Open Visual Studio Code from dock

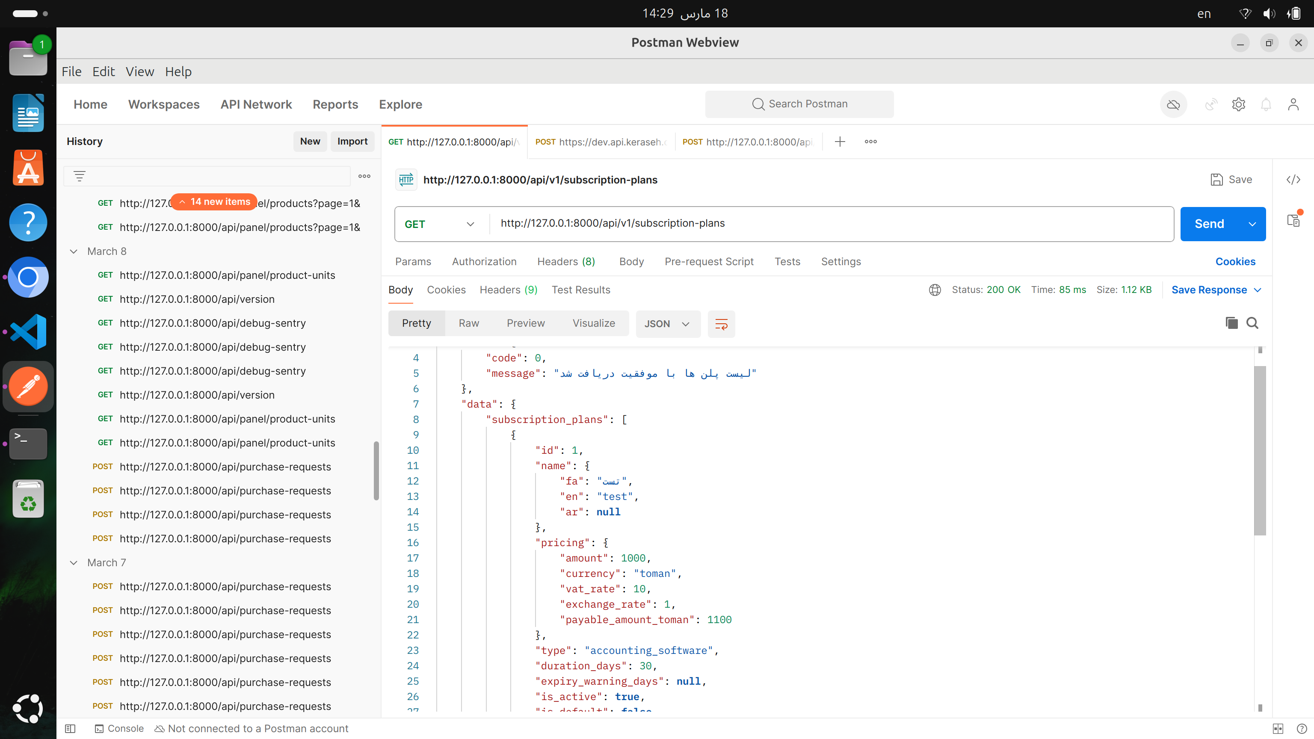click(28, 331)
